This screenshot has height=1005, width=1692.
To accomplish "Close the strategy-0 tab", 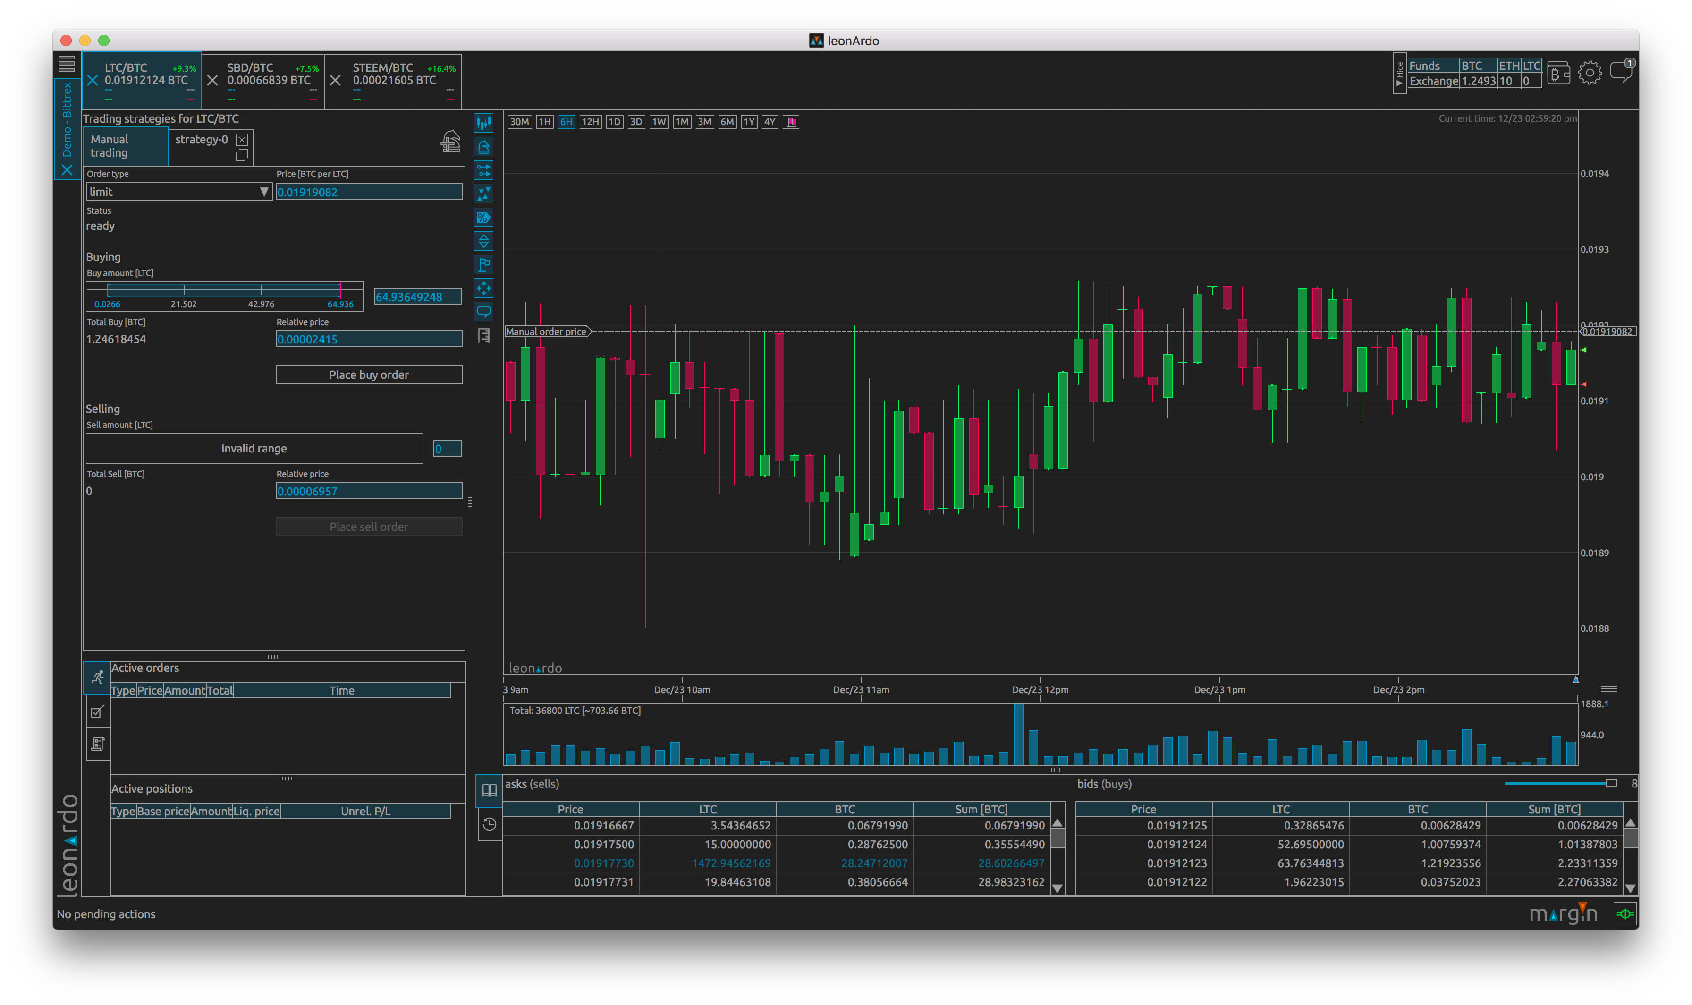I will (x=242, y=140).
